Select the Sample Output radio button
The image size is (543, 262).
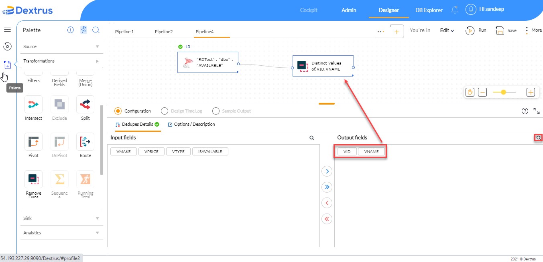pyautogui.click(x=216, y=111)
